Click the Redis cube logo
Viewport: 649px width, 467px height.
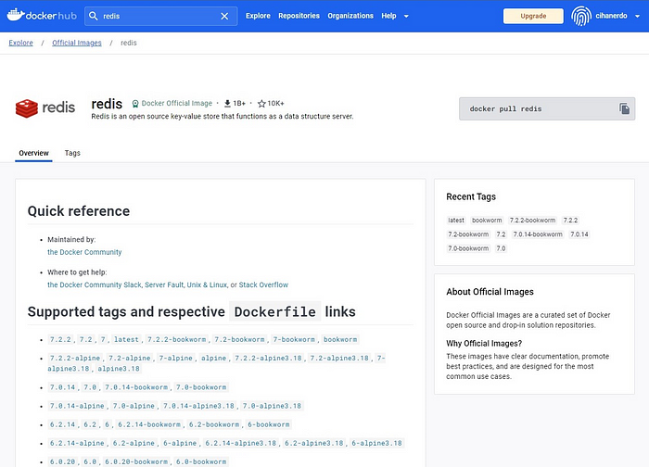pyautogui.click(x=27, y=108)
